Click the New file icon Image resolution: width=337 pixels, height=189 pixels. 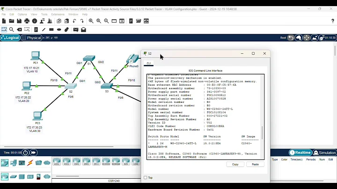pos(4,21)
